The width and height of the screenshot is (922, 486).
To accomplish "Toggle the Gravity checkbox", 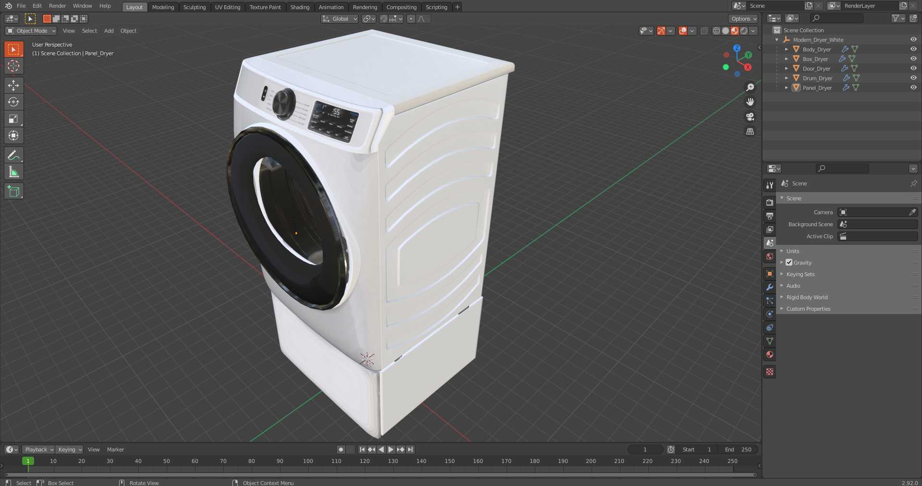I will (789, 263).
